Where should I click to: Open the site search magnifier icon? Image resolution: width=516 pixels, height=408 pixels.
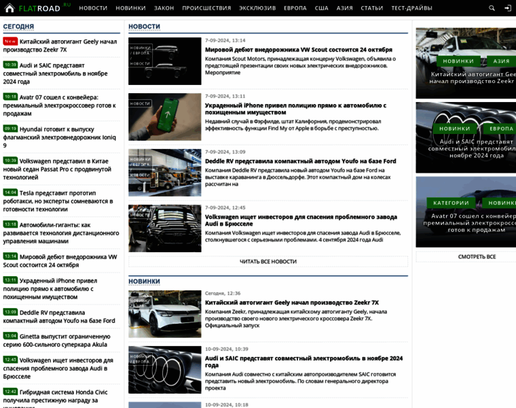[492, 8]
